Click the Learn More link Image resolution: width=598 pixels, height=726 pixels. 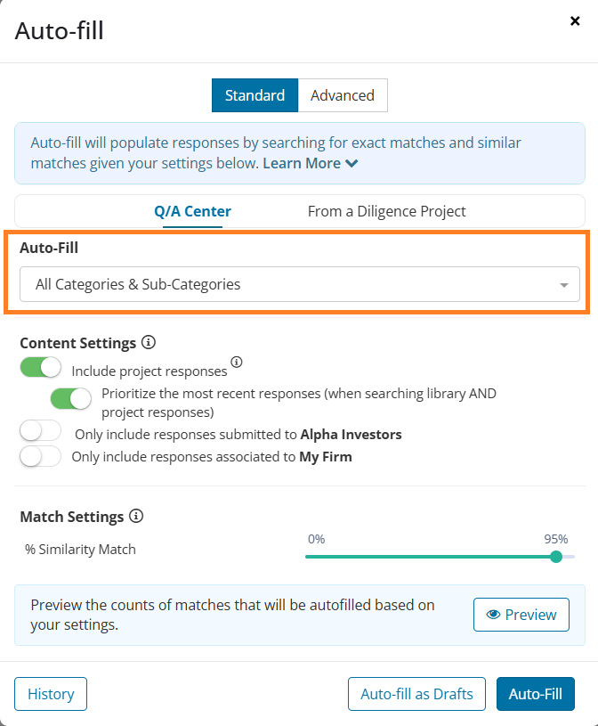[302, 163]
